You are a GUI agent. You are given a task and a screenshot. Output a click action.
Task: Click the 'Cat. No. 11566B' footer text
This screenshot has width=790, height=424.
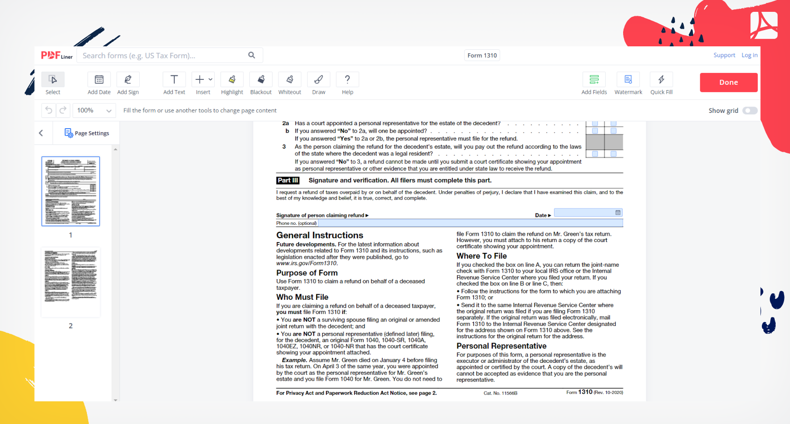click(x=500, y=393)
